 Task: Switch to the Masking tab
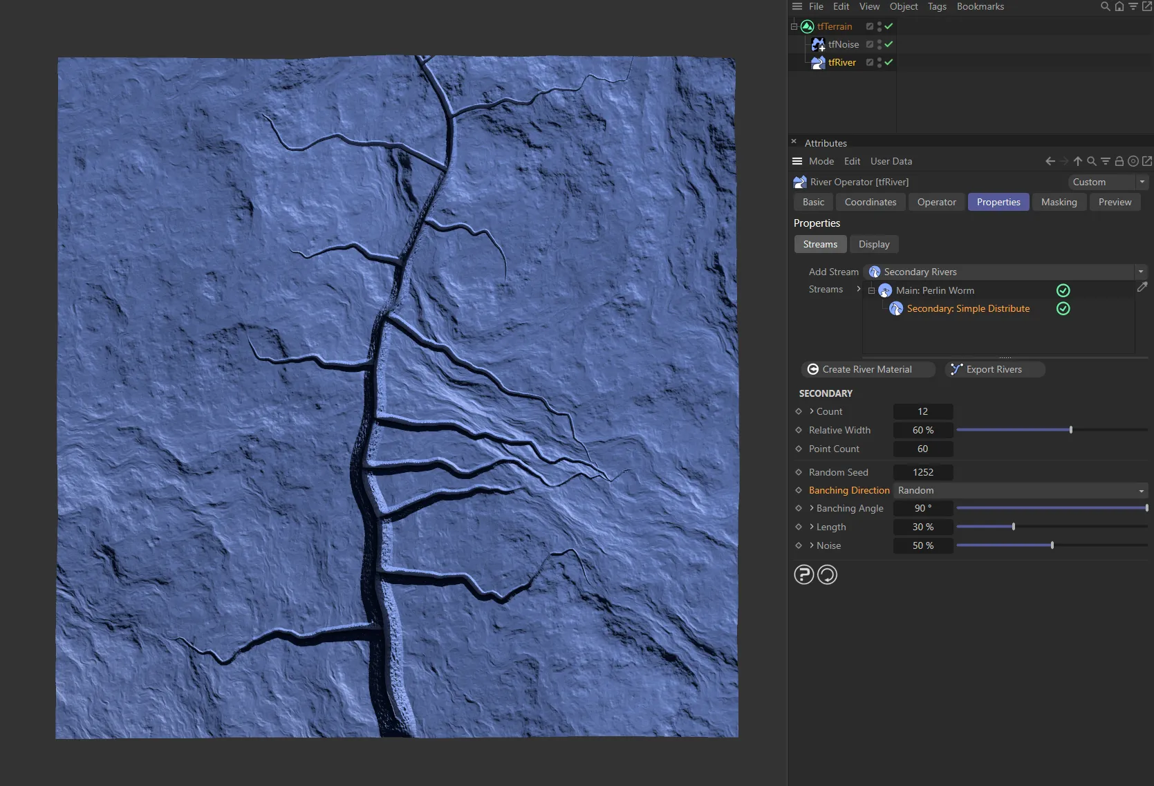pyautogui.click(x=1059, y=202)
